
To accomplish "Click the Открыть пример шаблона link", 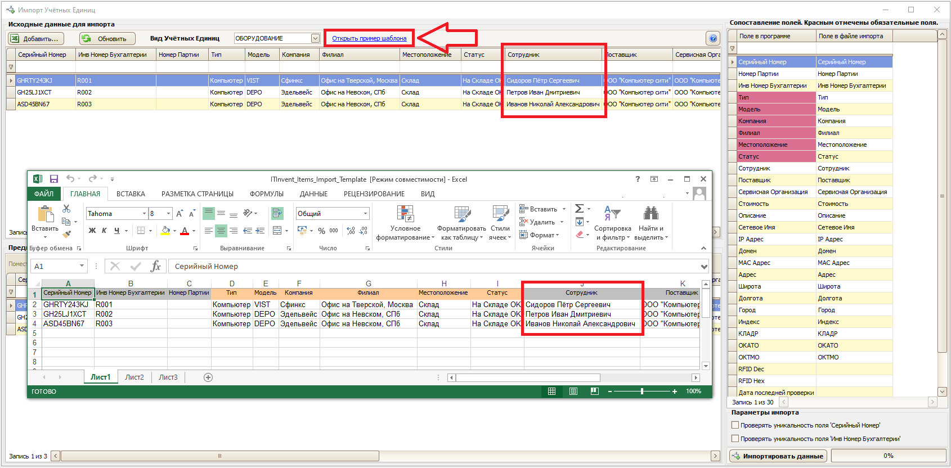I will (x=369, y=38).
